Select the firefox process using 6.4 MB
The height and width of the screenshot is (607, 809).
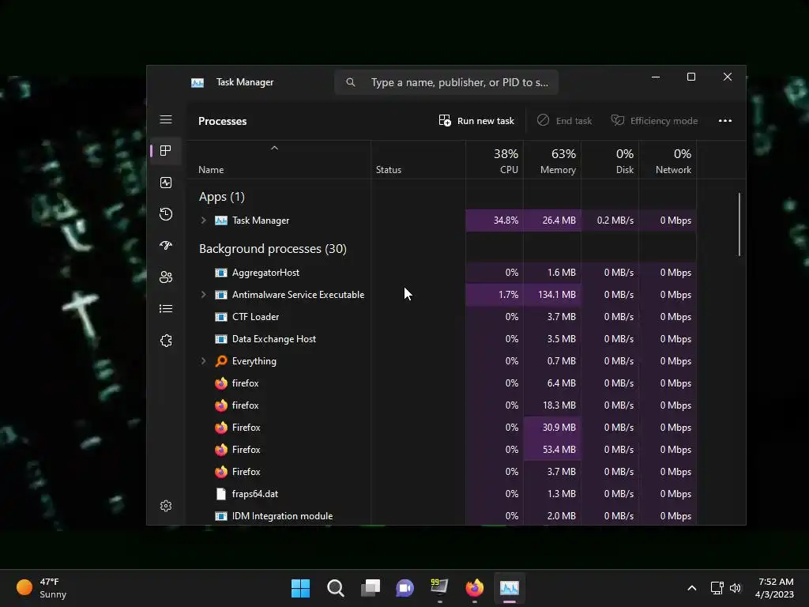(x=441, y=383)
